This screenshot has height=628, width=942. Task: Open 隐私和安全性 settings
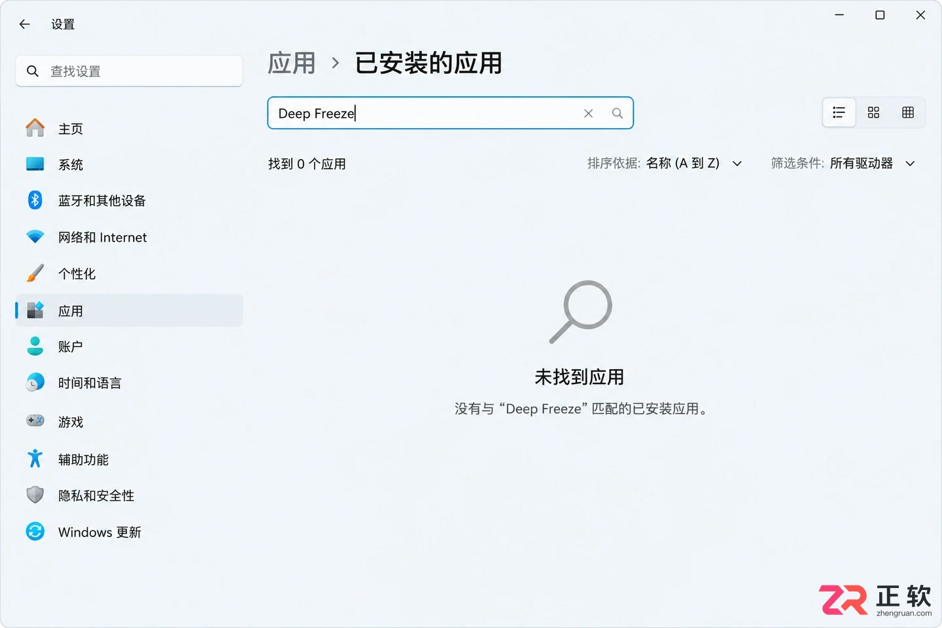click(x=129, y=496)
